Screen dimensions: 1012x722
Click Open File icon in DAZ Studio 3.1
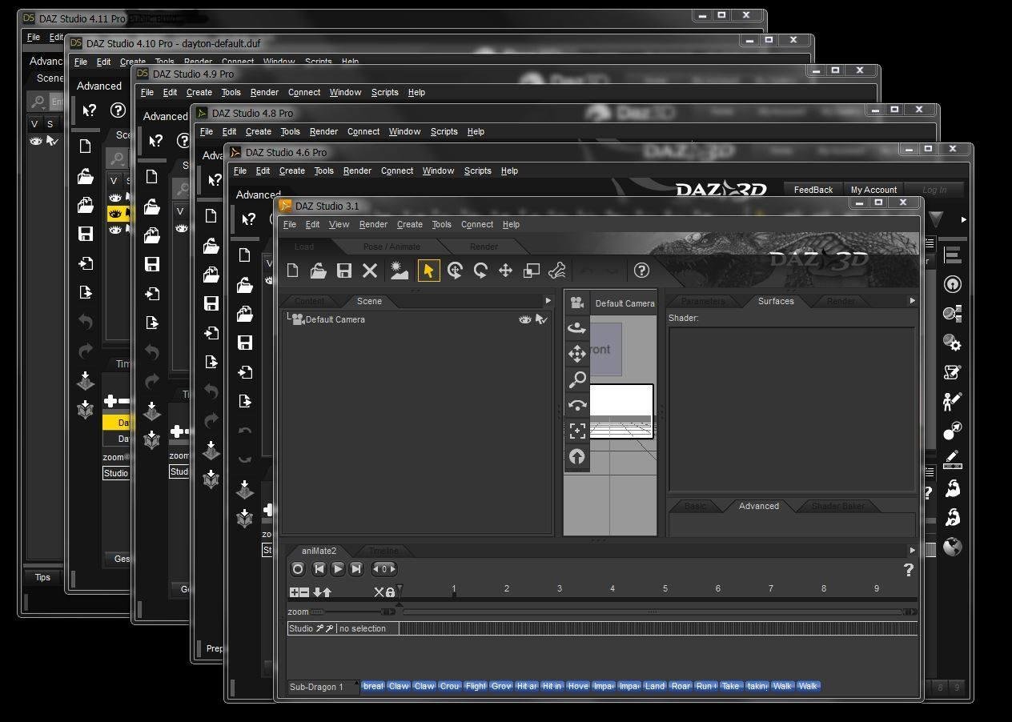pos(319,271)
